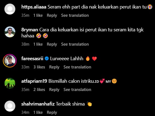
Task: See translation of atfapriam19's comment
Action: pyautogui.click(x=77, y=90)
